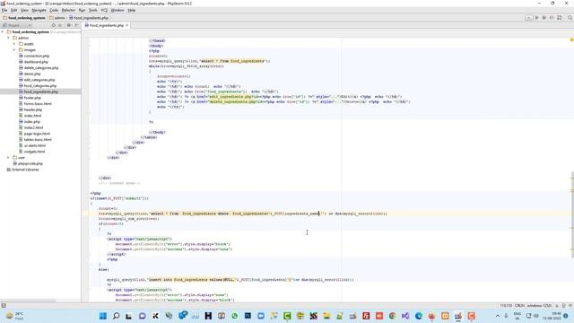Select food_categories.php in project tree

click(38, 86)
